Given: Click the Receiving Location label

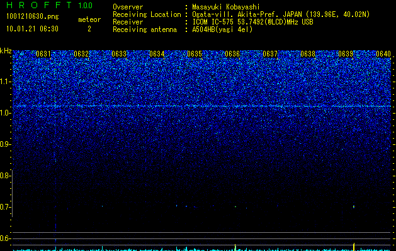Looking at the screenshot, I should click(147, 14).
